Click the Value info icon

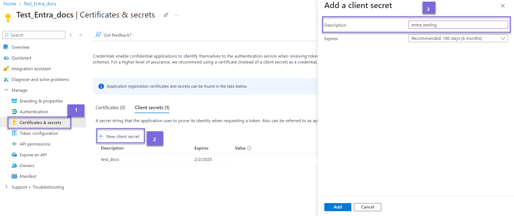[x=249, y=148]
